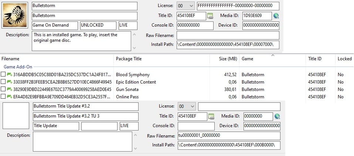Click the Game On Demand content type field

pyautogui.click(x=55, y=26)
